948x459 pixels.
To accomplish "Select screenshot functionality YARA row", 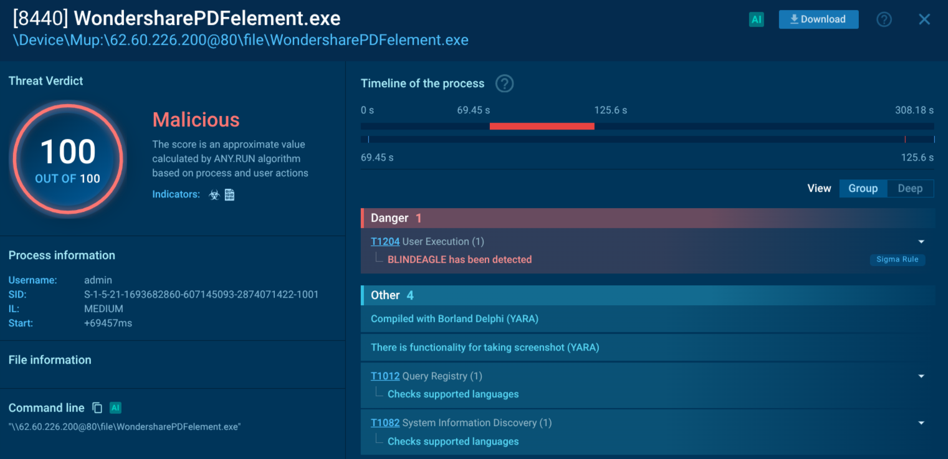I will (x=648, y=348).
